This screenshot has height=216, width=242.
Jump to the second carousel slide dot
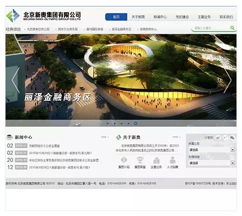coord(115,123)
